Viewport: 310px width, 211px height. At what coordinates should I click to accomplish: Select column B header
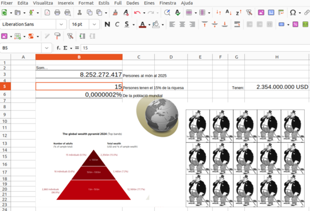[79, 57]
